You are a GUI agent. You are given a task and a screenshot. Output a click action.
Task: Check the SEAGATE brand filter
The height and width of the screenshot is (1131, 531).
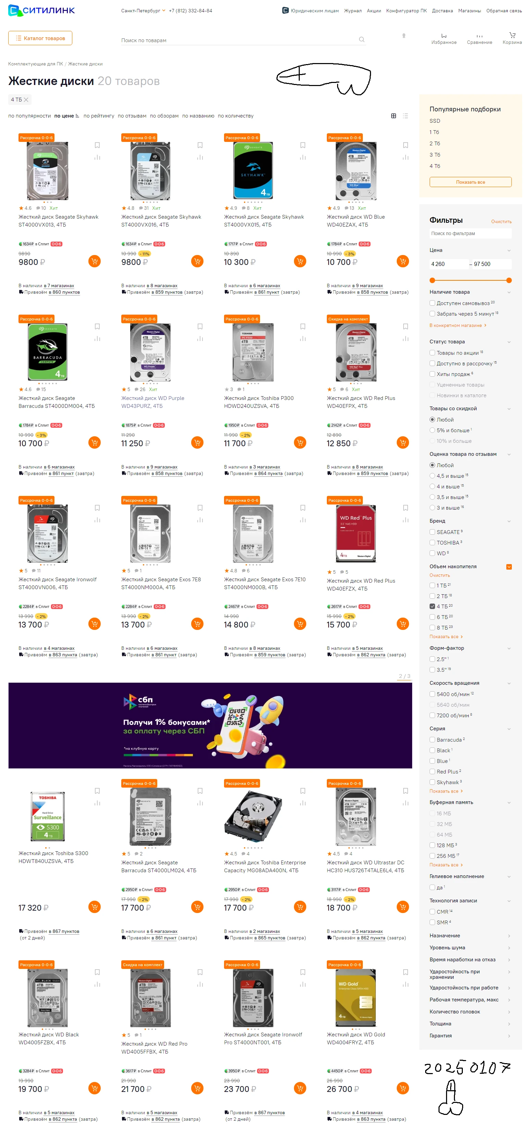tap(432, 532)
